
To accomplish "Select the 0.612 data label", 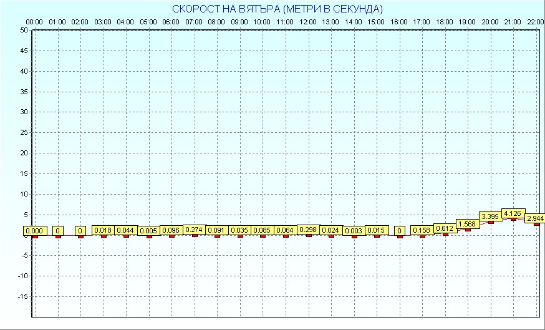I will 445,228.
